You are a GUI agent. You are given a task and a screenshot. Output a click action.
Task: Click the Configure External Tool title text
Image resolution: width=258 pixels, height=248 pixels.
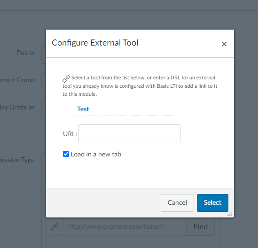[95, 43]
